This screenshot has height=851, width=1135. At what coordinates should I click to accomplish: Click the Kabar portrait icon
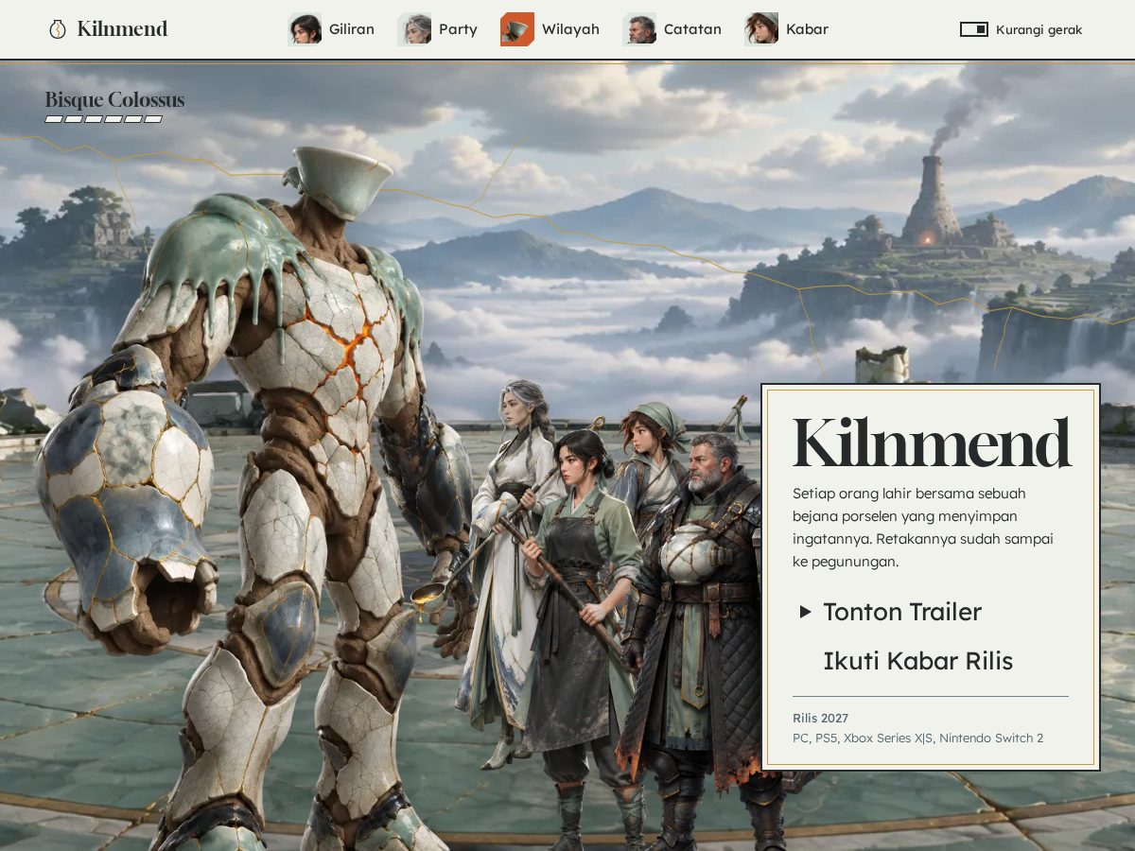[761, 29]
